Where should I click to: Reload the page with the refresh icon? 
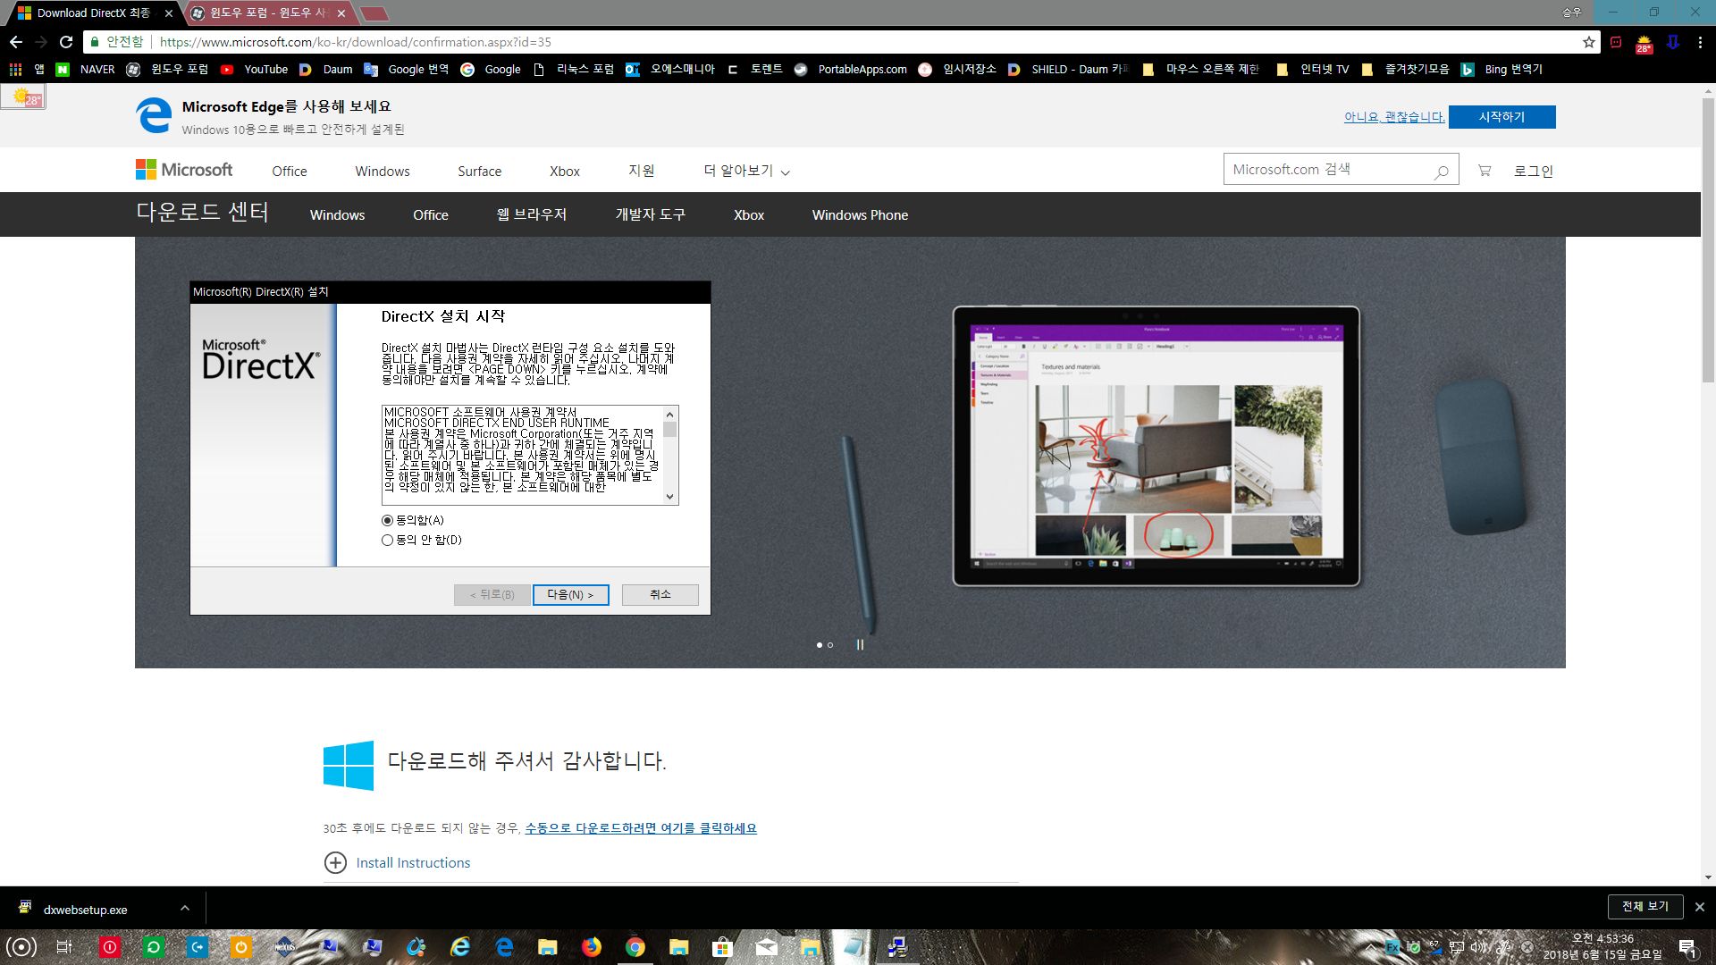pyautogui.click(x=66, y=42)
